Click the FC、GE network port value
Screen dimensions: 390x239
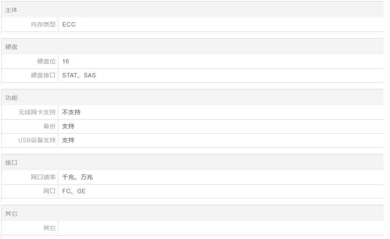tap(74, 191)
